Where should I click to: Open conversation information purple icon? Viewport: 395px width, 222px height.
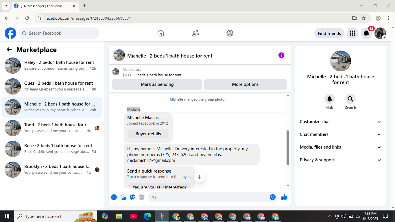coord(281,55)
